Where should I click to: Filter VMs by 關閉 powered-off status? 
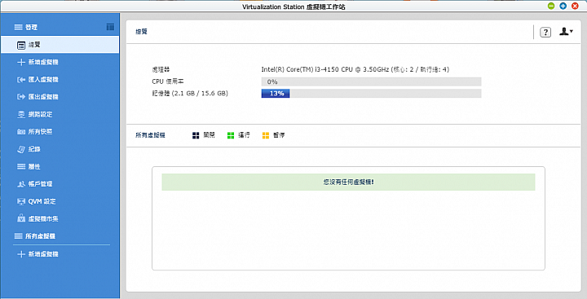[x=204, y=135]
